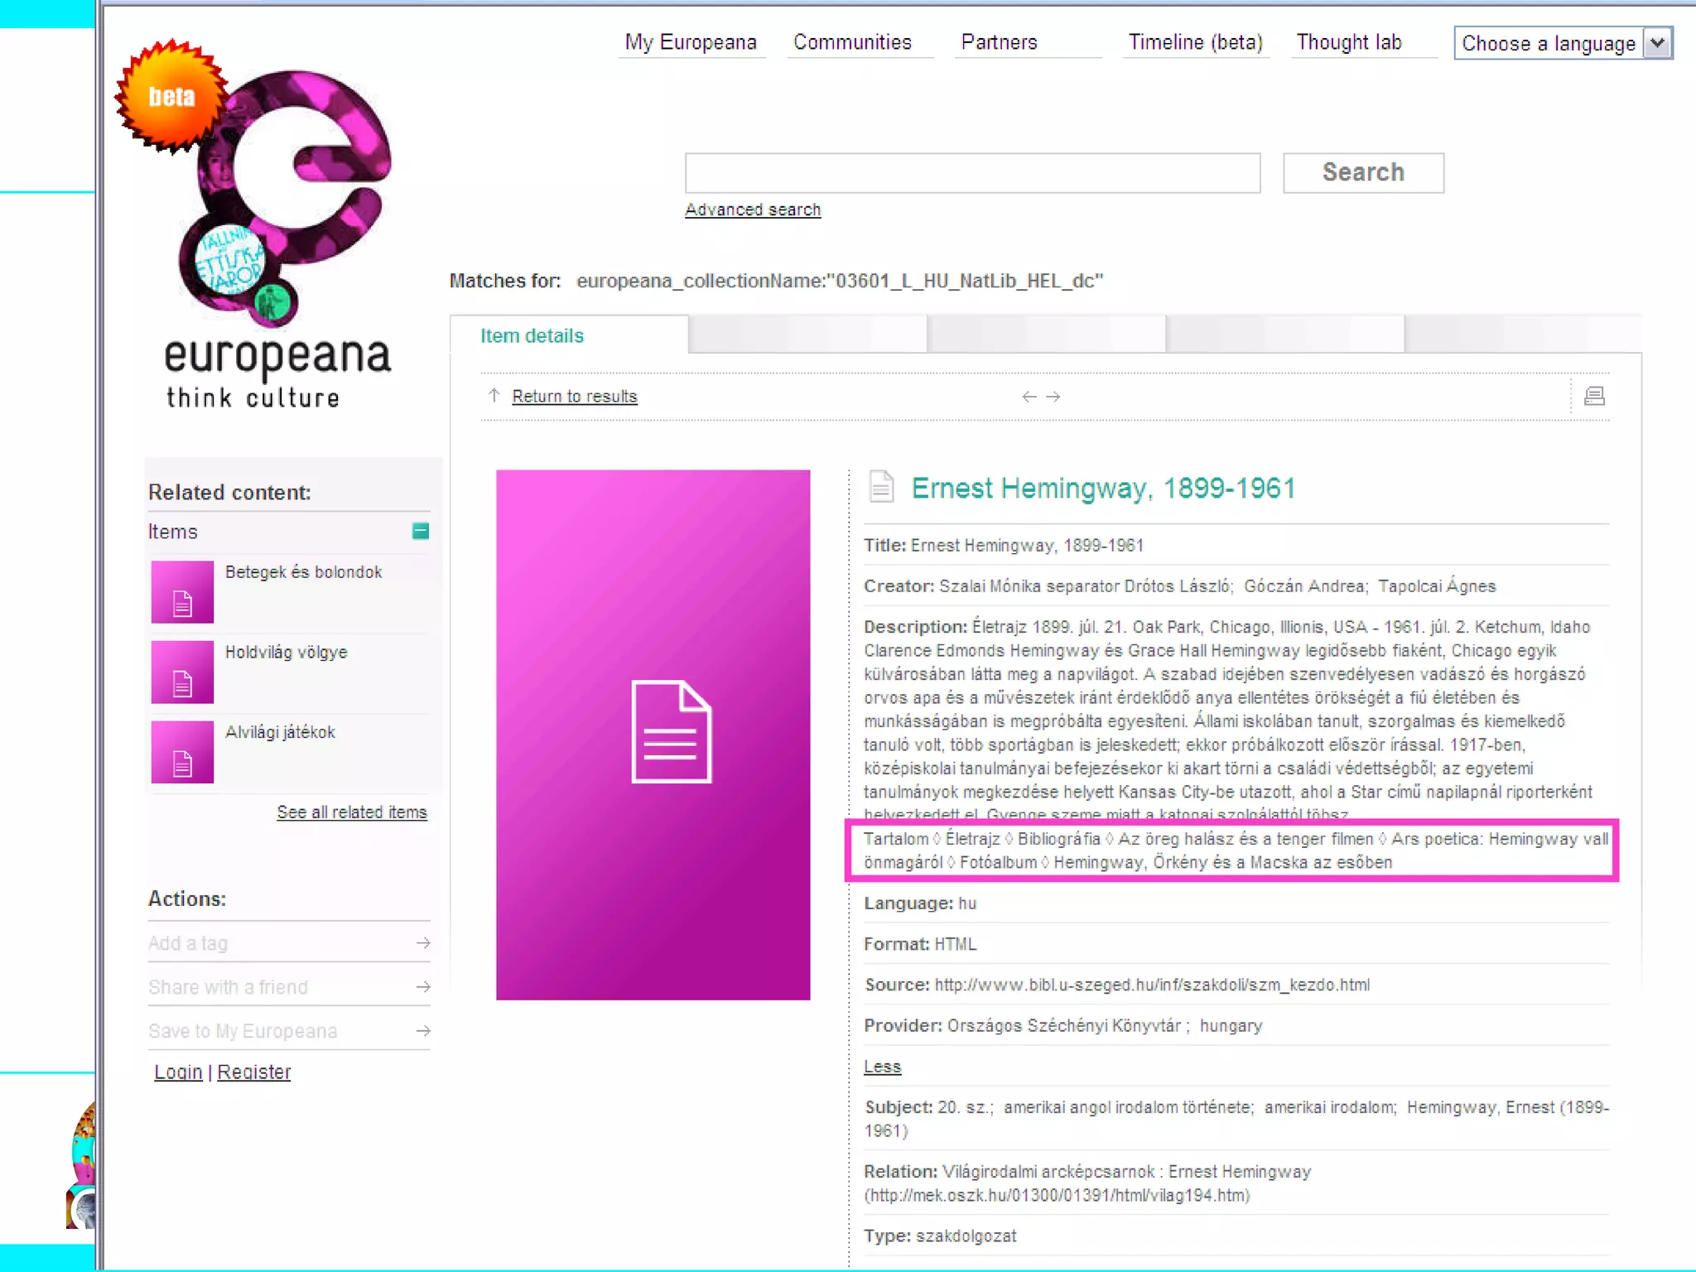This screenshot has width=1696, height=1272.
Task: Click document icon beside item title
Action: coord(882,487)
